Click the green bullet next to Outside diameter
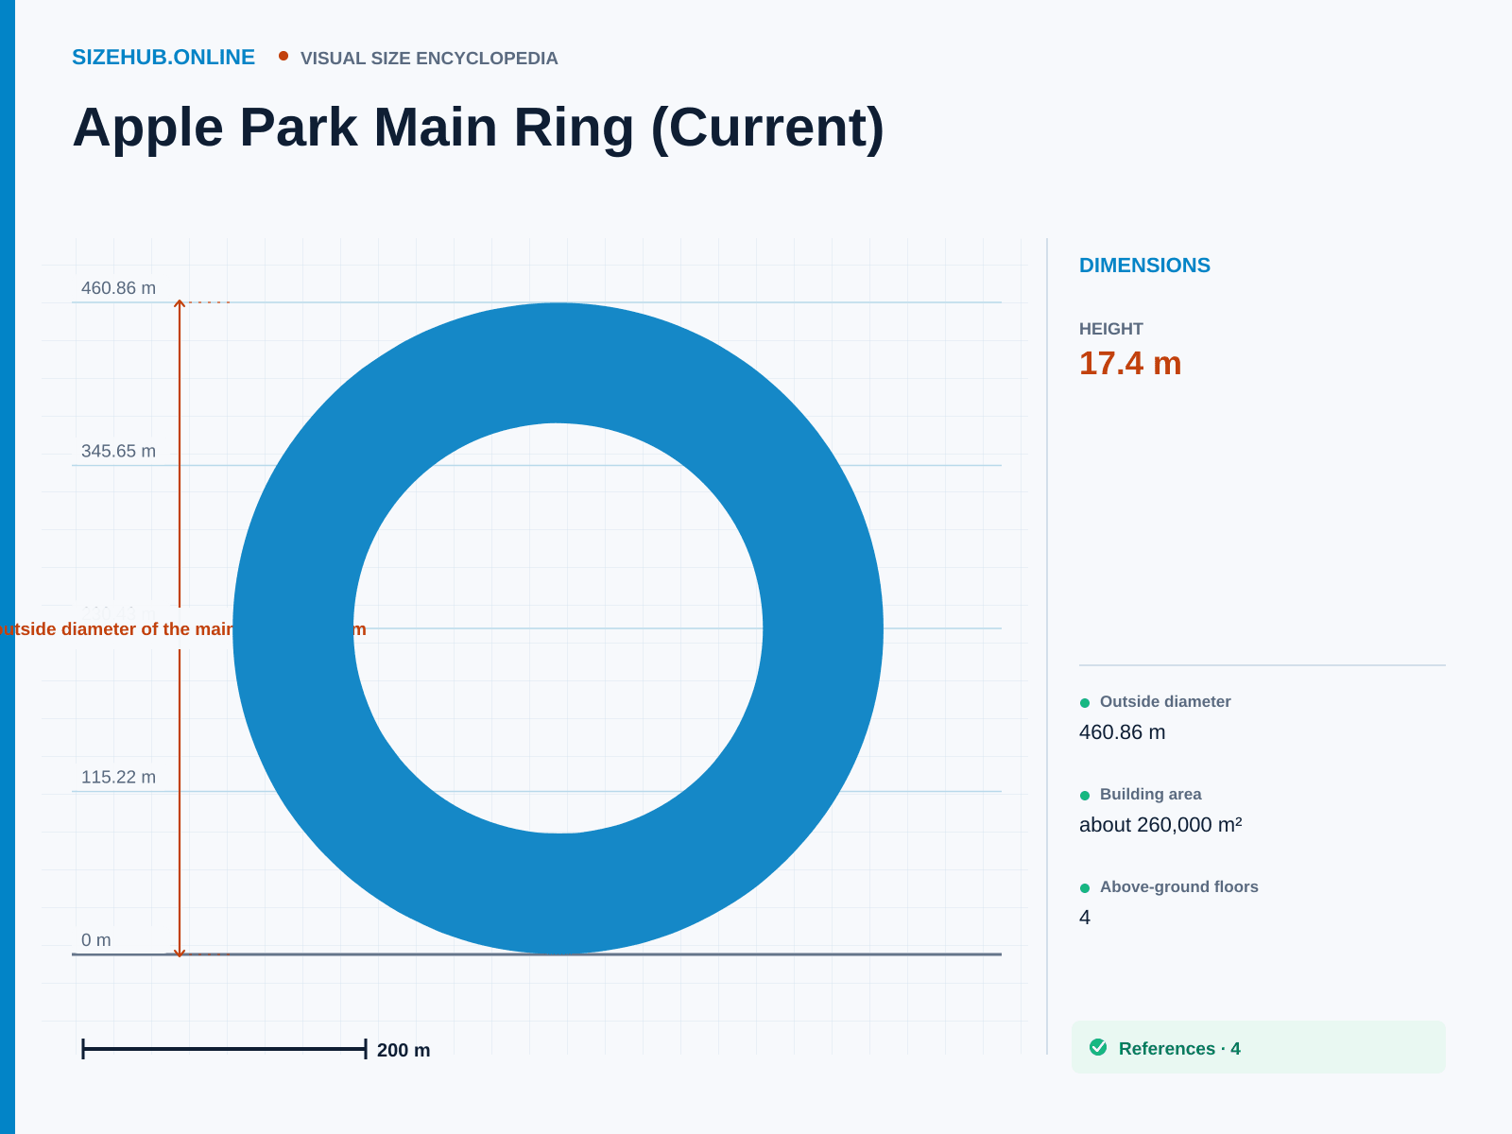The width and height of the screenshot is (1512, 1134). pyautogui.click(x=1085, y=702)
